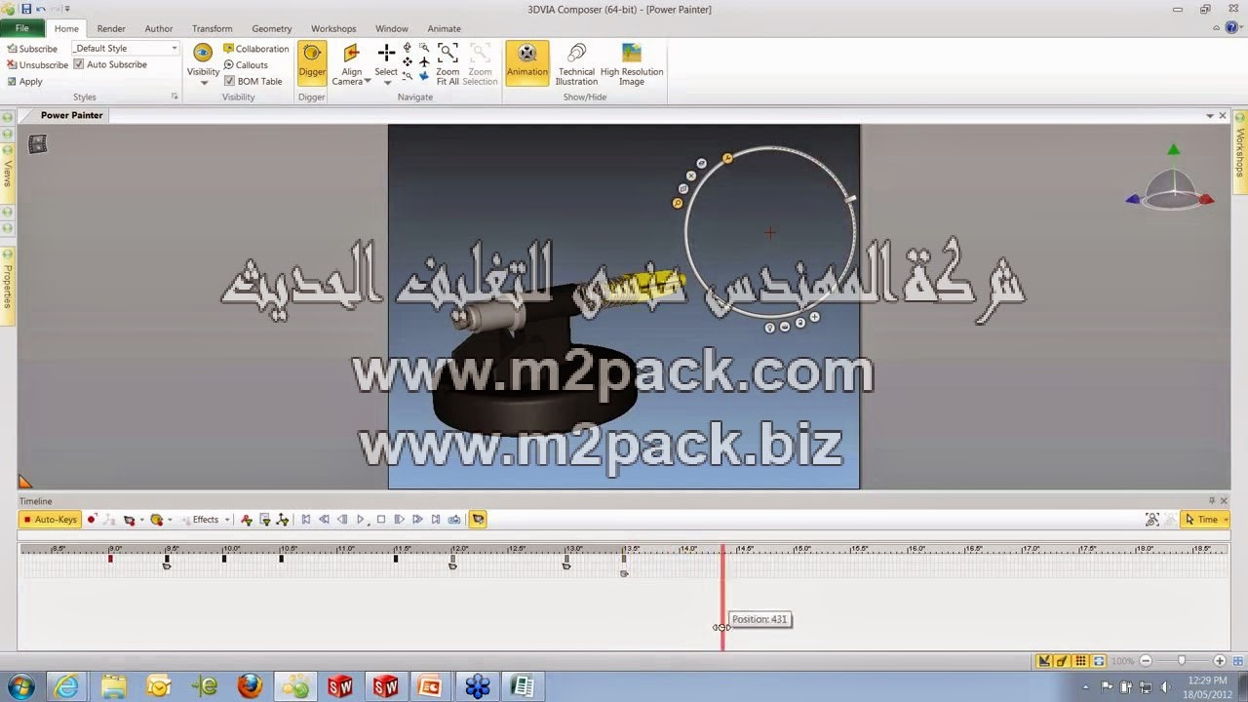Click the zoom out minus button
The height and width of the screenshot is (702, 1248).
click(1146, 661)
